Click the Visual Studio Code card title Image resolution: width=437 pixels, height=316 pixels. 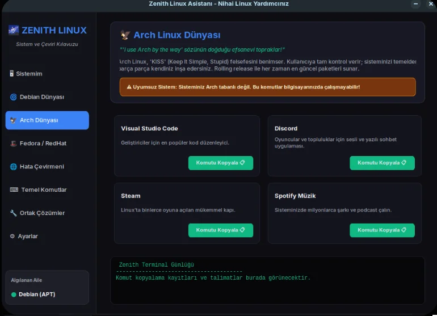[x=149, y=128]
